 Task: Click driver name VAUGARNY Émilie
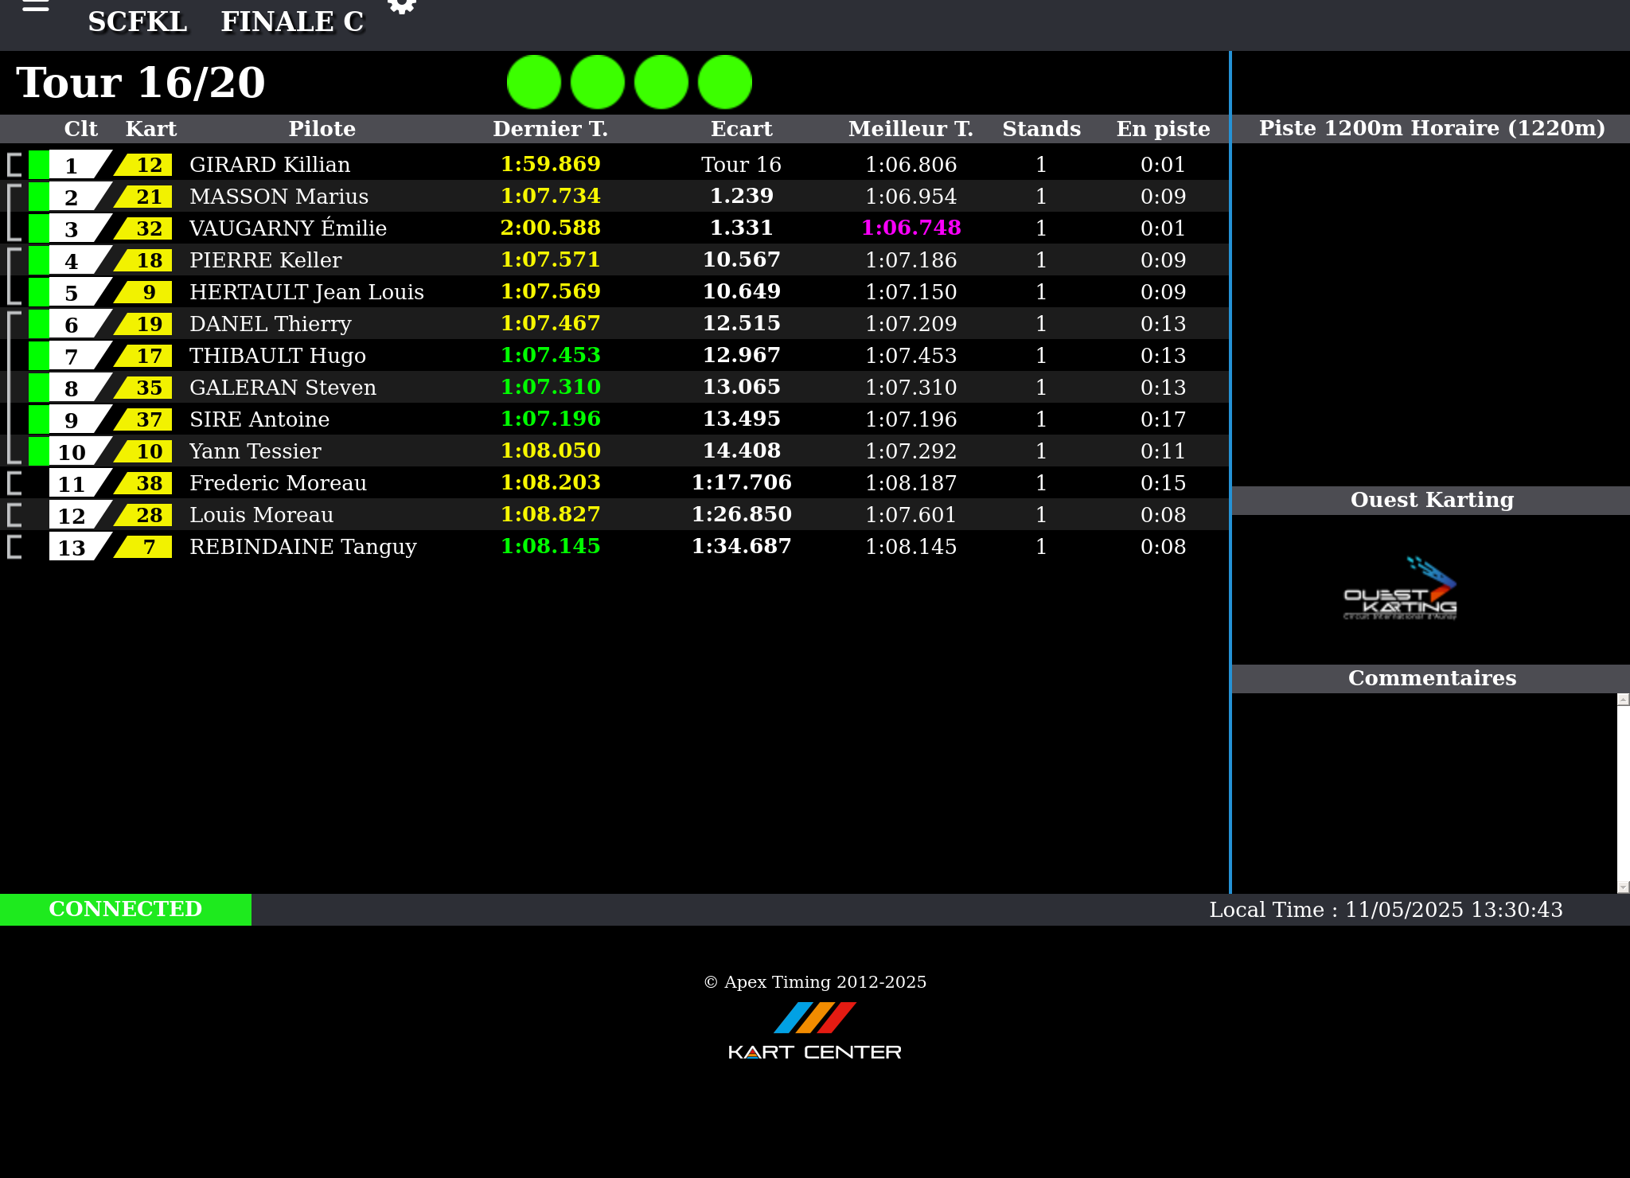[287, 228]
